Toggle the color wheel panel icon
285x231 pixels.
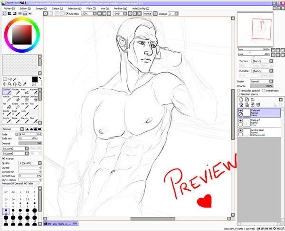4,14
